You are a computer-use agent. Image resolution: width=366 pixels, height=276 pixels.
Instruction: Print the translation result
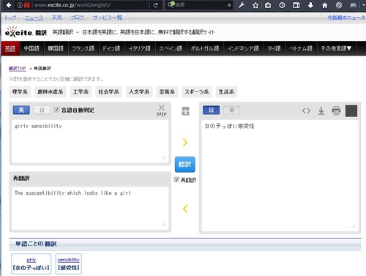point(336,111)
